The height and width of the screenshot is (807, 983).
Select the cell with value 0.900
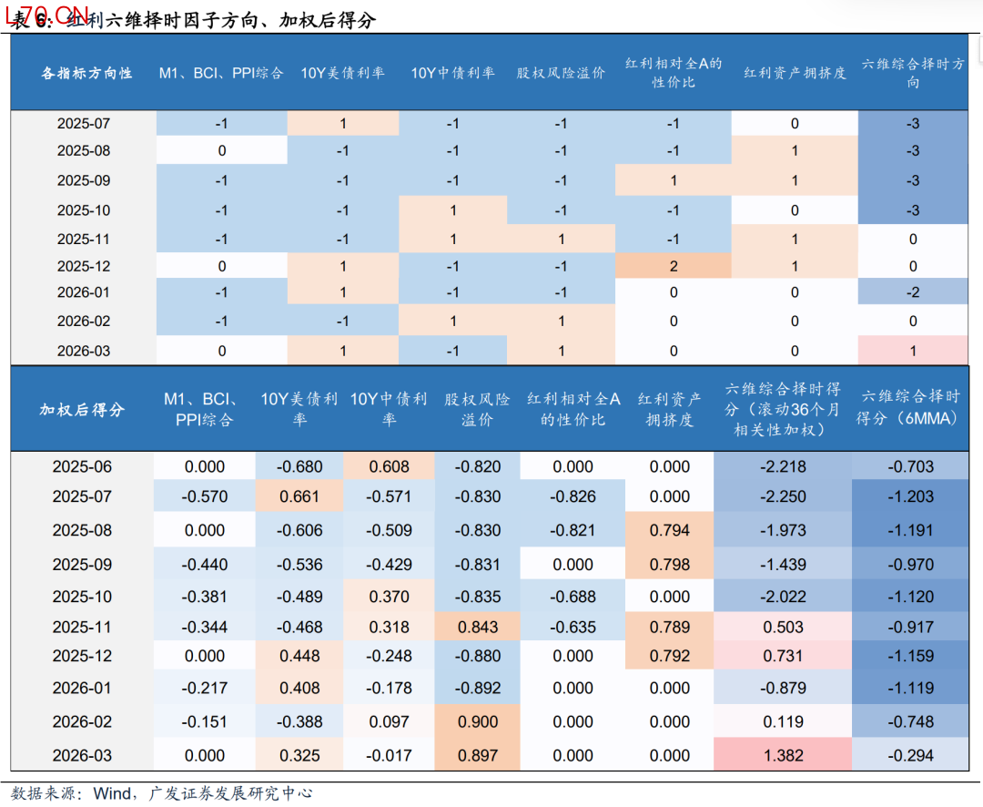pos(478,721)
